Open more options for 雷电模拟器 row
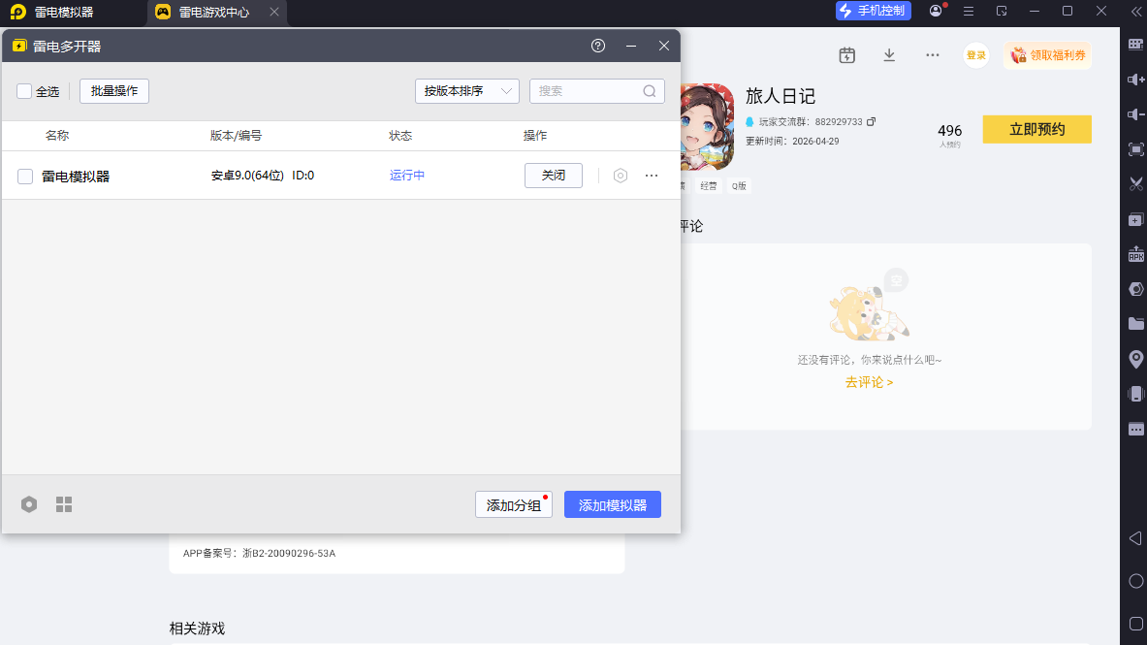 click(x=651, y=176)
